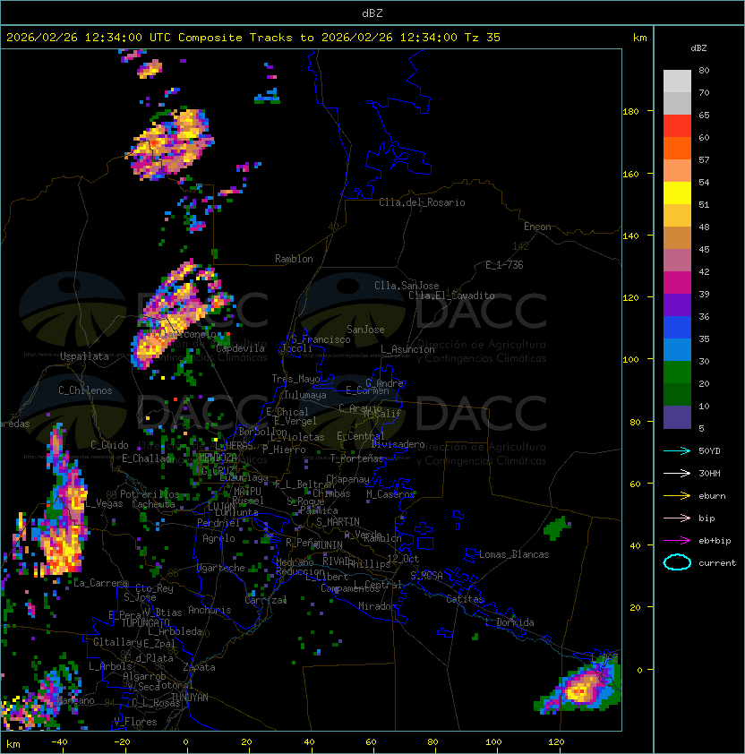Viewport: 745px width, 754px height.
Task: Click the 'Tulumaya' map label
Action: pos(305,395)
